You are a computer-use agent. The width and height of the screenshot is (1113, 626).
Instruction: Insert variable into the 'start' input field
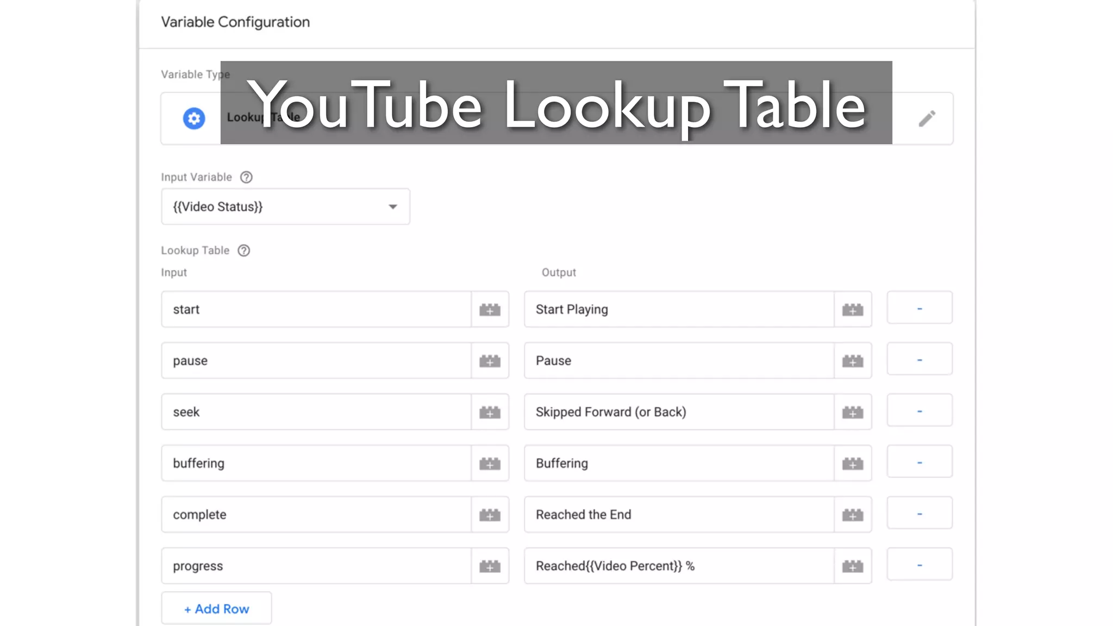click(x=490, y=309)
